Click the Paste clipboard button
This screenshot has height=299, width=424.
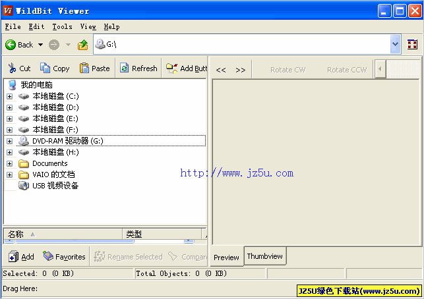[95, 68]
